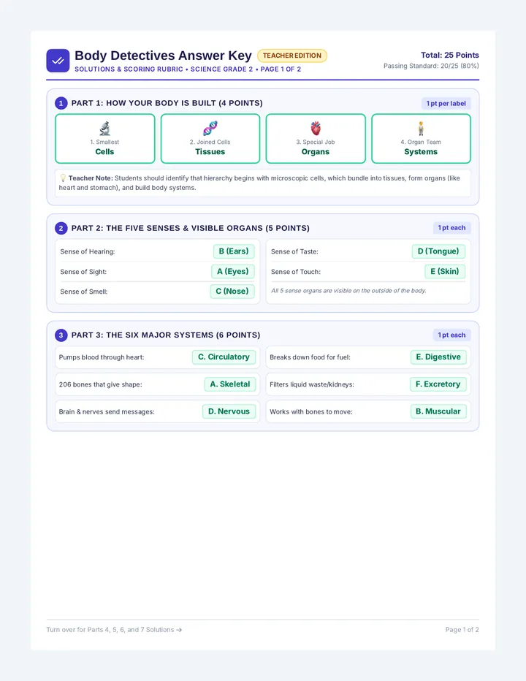Click 'Breaks down food for fuel:' prompt
Image resolution: width=526 pixels, height=681 pixels.
coord(310,357)
